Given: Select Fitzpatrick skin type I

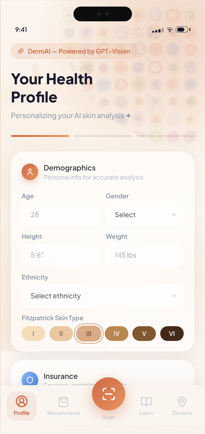Looking at the screenshot, I should (x=33, y=334).
